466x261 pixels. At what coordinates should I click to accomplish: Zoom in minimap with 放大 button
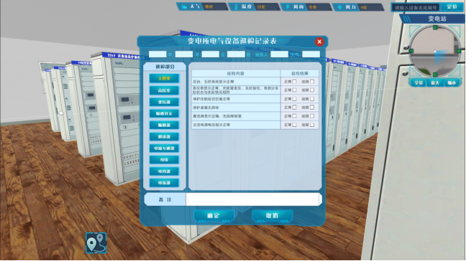click(x=435, y=82)
